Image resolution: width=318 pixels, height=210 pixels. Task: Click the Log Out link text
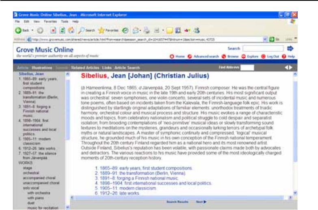coord(273,56)
